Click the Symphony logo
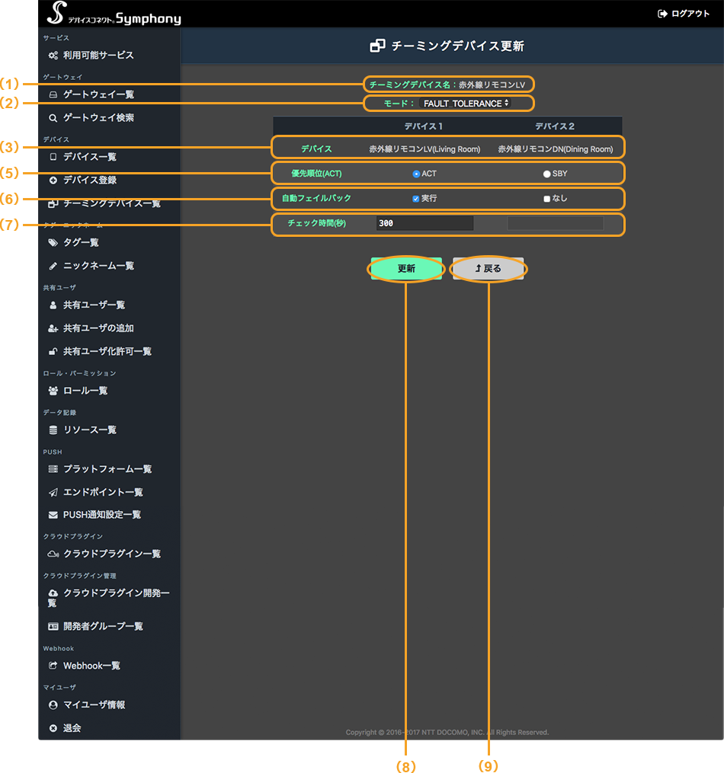 point(114,13)
